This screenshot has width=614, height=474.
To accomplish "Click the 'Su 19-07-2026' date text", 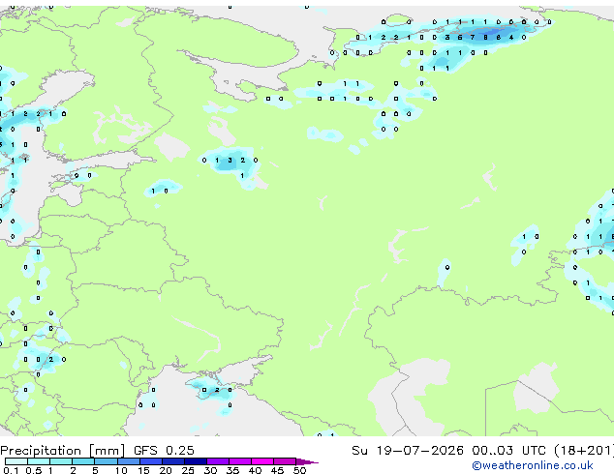I will [x=408, y=451].
